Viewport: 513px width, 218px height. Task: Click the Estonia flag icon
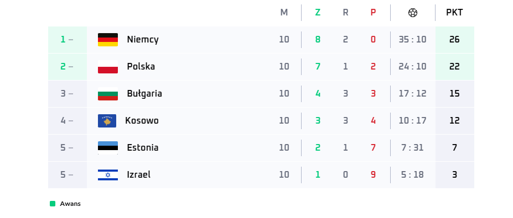(x=108, y=148)
